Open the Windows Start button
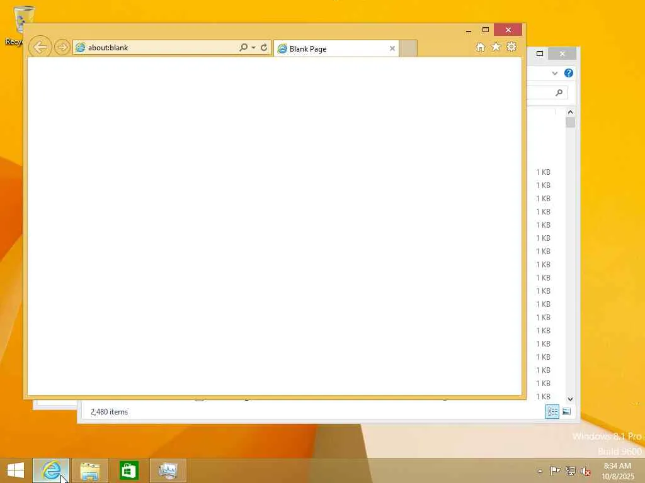The height and width of the screenshot is (483, 645). (16, 470)
